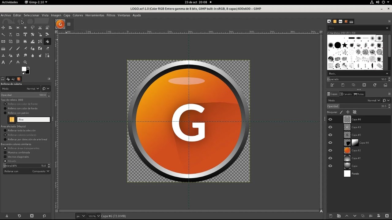392x220 pixels.
Task: Select the Warp Transform tool
Action: coord(32,42)
